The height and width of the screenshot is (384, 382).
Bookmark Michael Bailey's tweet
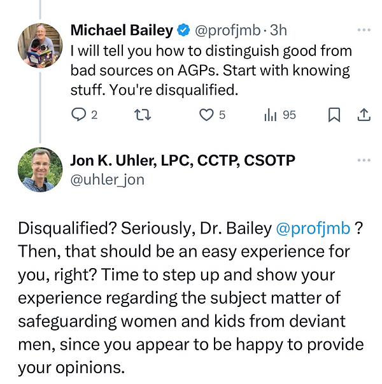(334, 115)
